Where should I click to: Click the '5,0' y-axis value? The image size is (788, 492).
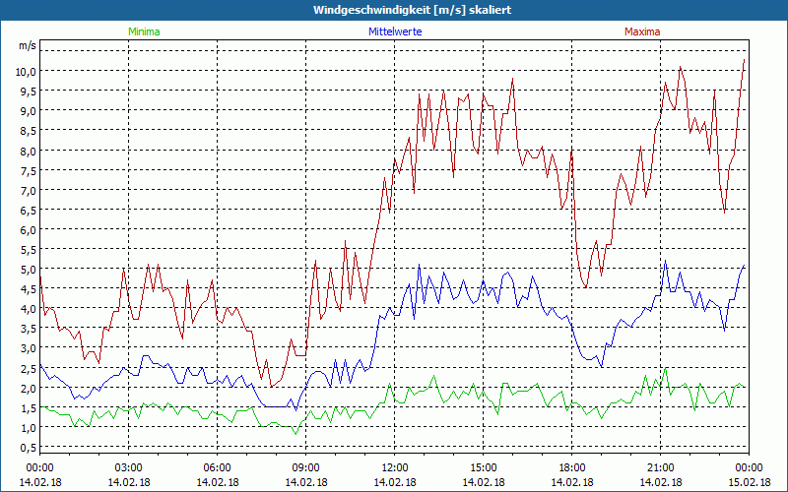click(x=28, y=270)
